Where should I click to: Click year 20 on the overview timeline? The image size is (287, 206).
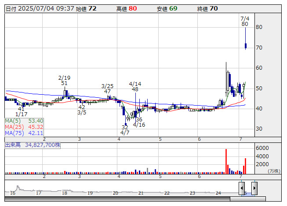[x=115, y=193]
